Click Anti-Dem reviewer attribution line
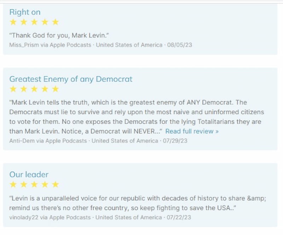Image resolution: width=283 pixels, height=235 pixels. [98, 141]
